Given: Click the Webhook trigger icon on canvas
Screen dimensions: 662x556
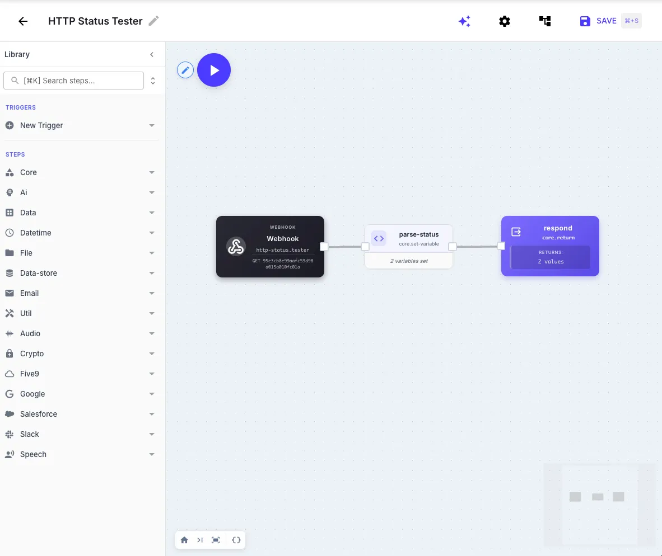Looking at the screenshot, I should [x=236, y=246].
